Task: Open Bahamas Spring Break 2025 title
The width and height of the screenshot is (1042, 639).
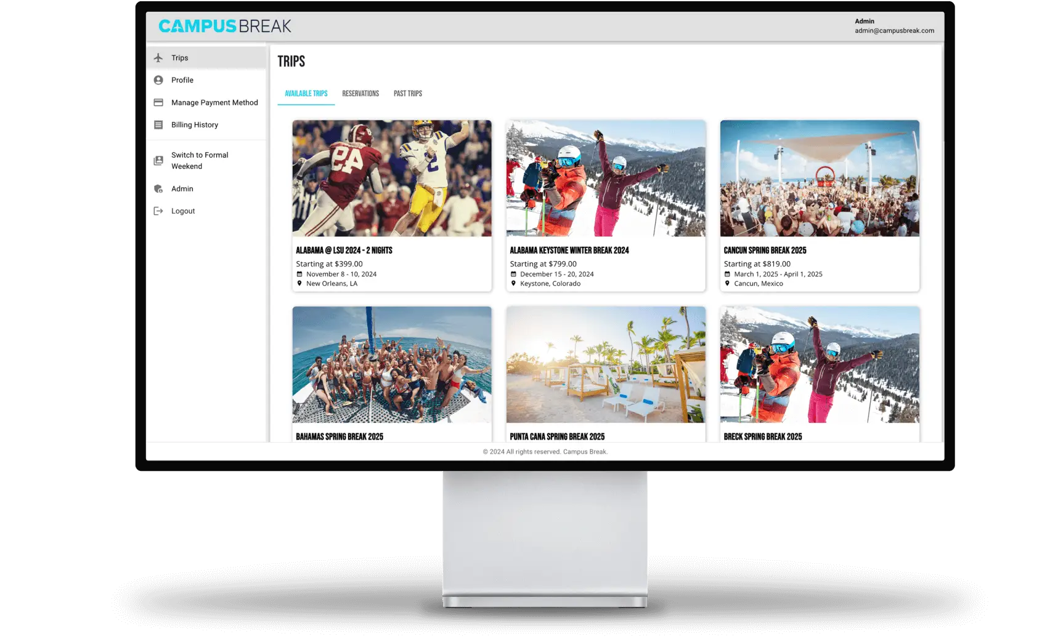Action: pos(340,436)
